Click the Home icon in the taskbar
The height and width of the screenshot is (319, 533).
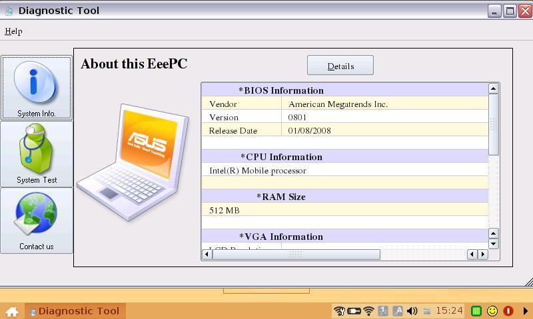[12, 311]
